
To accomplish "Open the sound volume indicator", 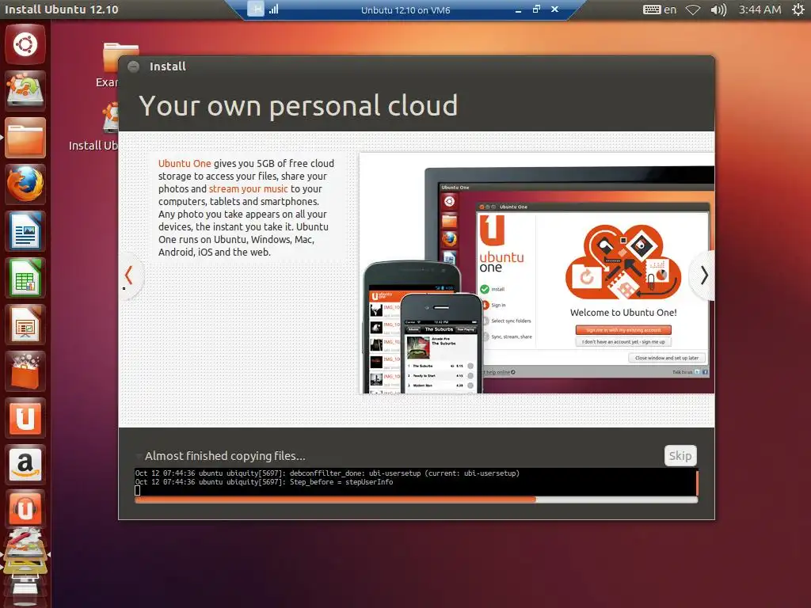I will [718, 9].
